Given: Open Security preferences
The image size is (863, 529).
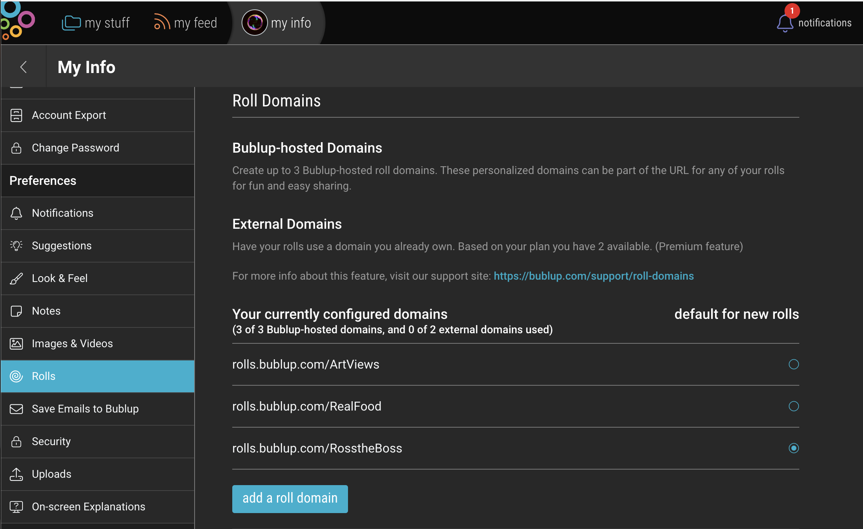Looking at the screenshot, I should [x=98, y=442].
